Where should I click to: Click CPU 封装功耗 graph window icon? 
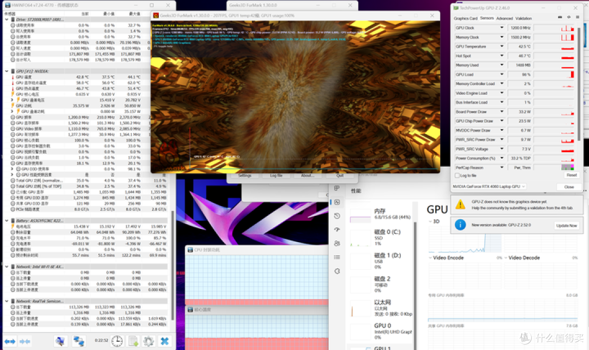pyautogui.click(x=190, y=250)
